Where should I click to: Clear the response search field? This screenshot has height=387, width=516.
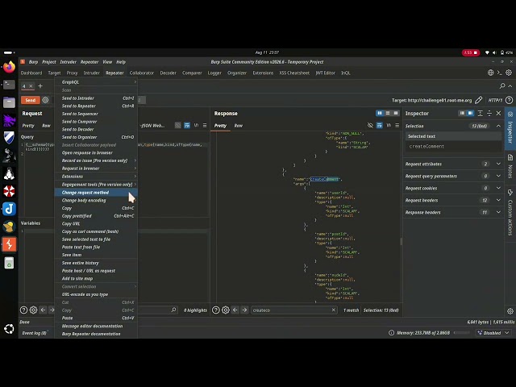point(333,310)
